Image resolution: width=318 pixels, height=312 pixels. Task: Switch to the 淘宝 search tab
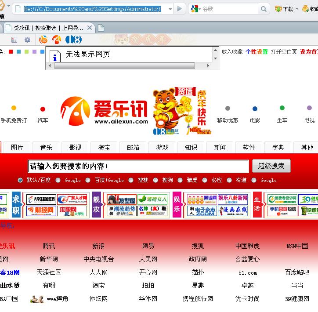coord(104,148)
